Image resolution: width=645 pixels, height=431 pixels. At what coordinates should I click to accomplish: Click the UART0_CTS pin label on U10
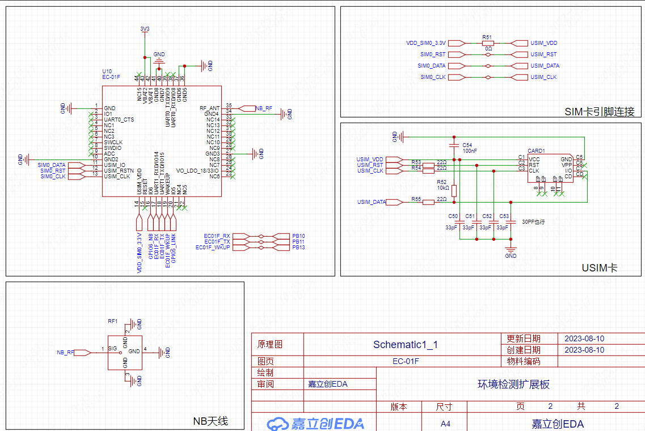click(x=119, y=120)
